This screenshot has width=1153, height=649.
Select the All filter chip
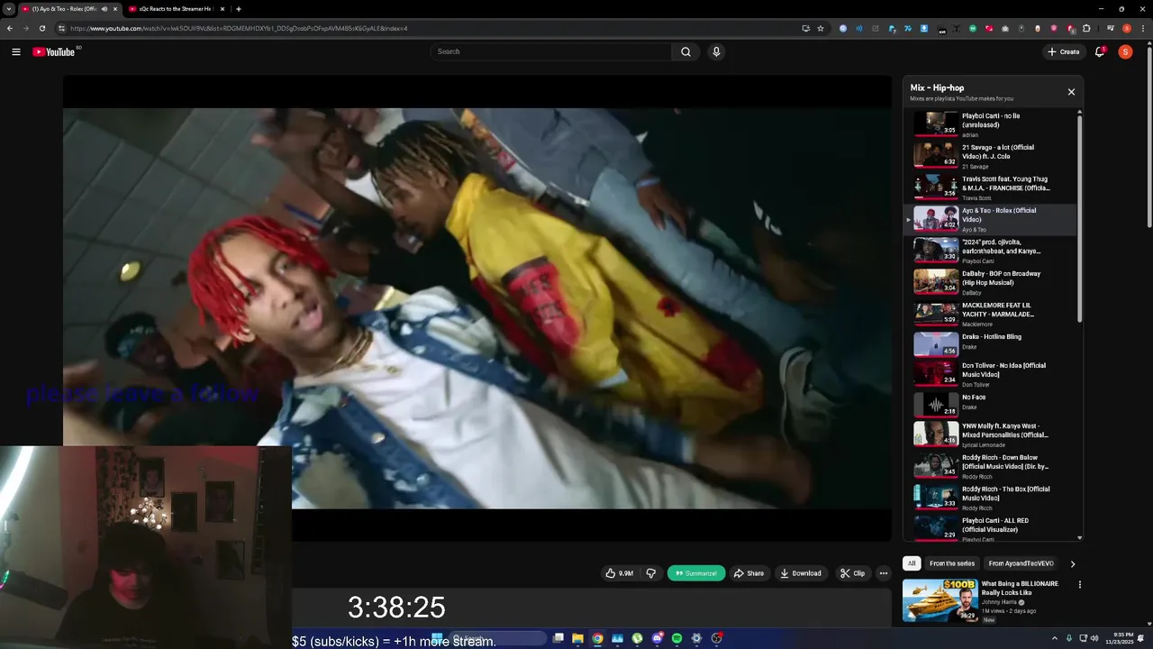point(912,563)
